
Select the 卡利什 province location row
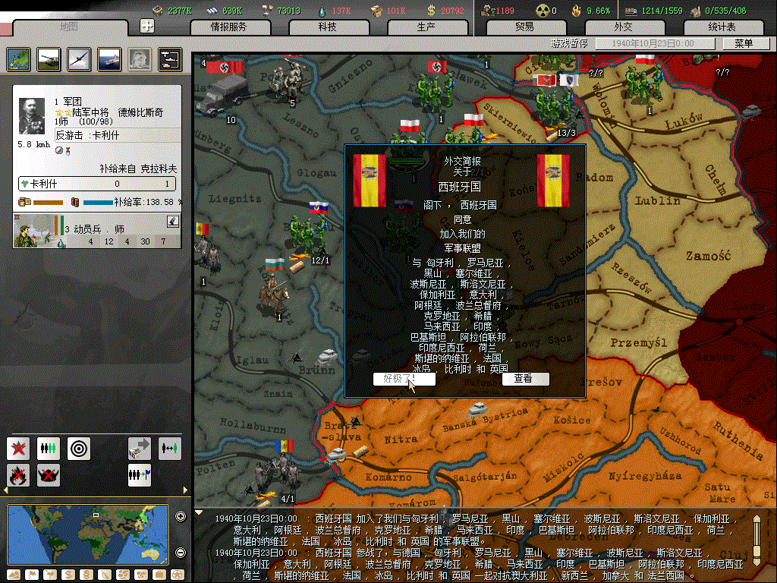click(x=97, y=184)
